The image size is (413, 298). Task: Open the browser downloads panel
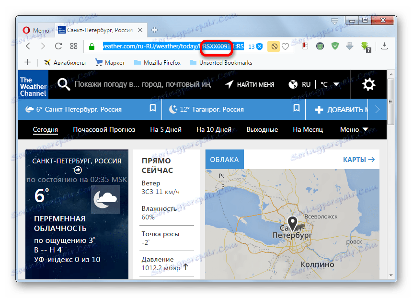click(x=385, y=46)
